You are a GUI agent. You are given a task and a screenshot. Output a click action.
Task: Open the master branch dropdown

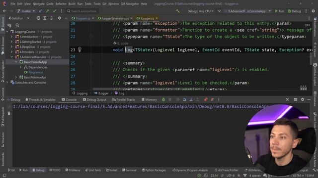pyautogui.click(x=26, y=11)
